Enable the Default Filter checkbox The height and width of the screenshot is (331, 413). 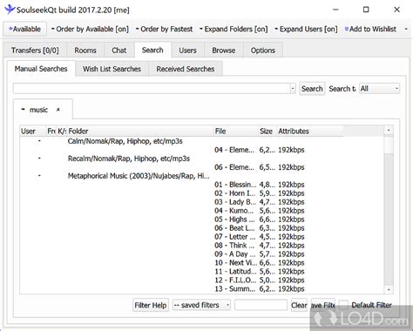tap(343, 305)
